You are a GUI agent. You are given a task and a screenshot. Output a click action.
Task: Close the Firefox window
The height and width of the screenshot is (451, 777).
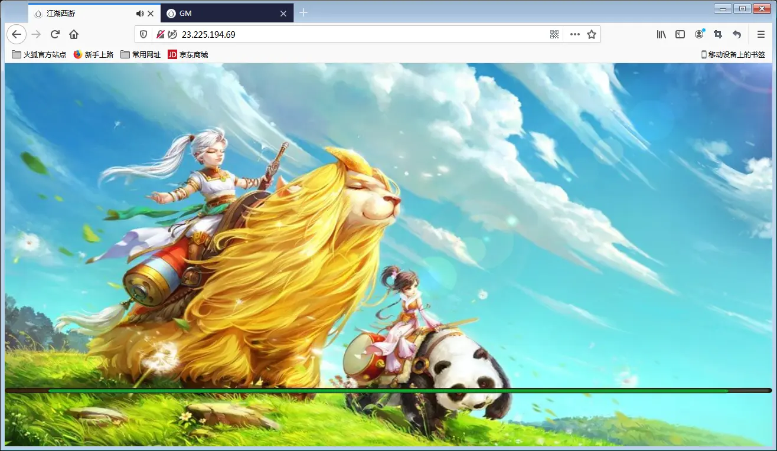[762, 8]
